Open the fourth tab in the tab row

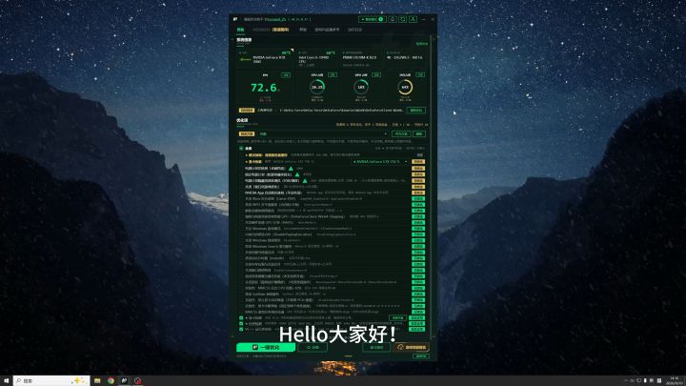pyautogui.click(x=327, y=30)
